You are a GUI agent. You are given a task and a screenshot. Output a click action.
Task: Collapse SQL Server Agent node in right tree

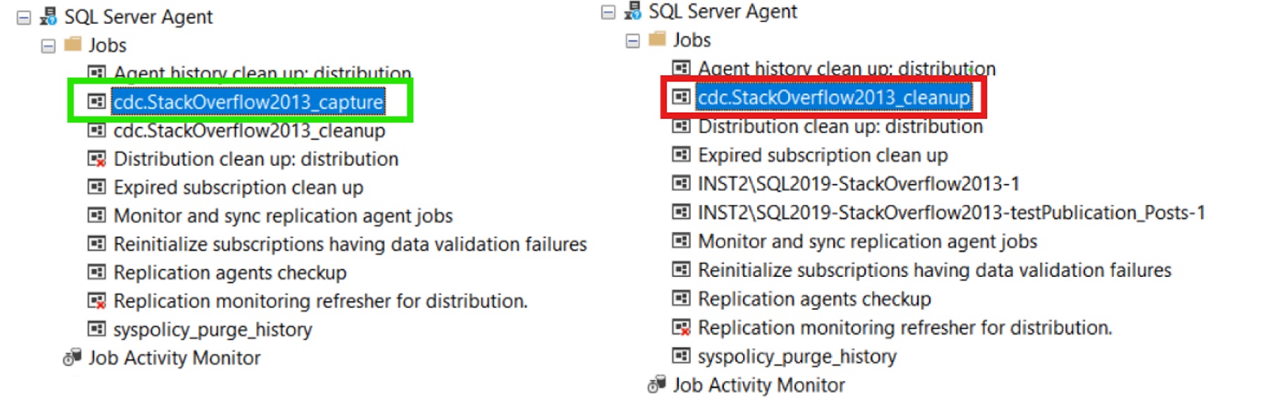pyautogui.click(x=609, y=12)
